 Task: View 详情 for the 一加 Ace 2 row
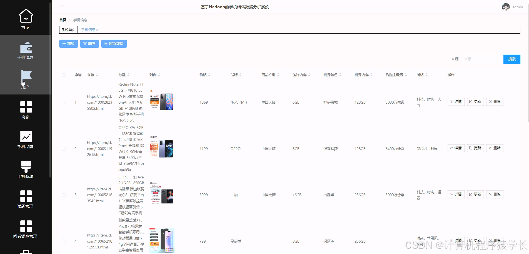[x=456, y=195]
